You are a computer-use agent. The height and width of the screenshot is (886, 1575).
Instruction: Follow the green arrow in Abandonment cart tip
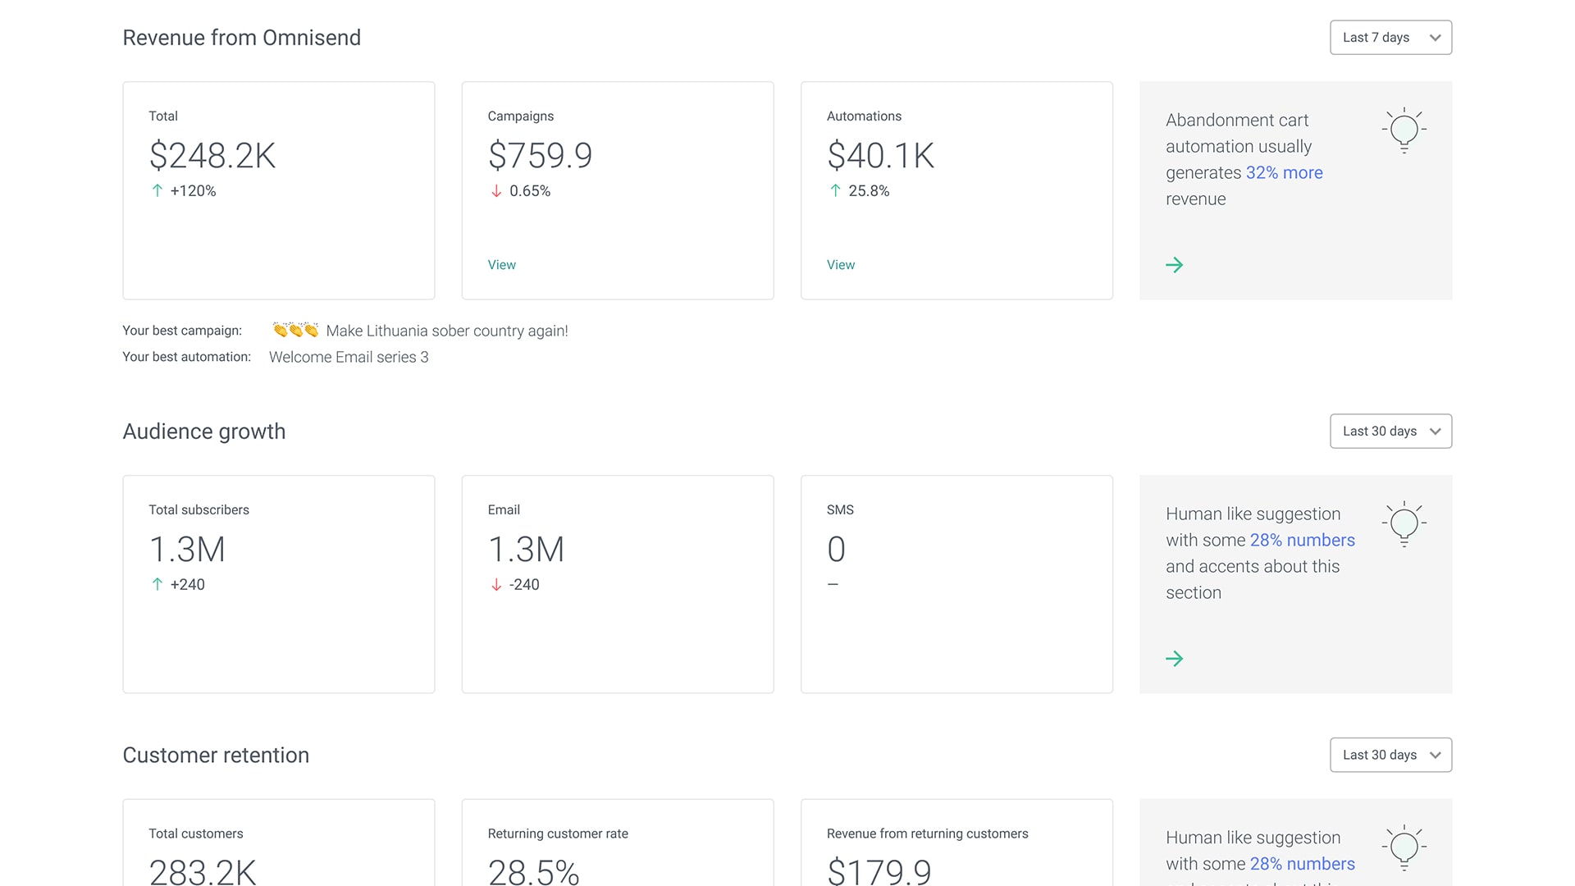pos(1174,265)
